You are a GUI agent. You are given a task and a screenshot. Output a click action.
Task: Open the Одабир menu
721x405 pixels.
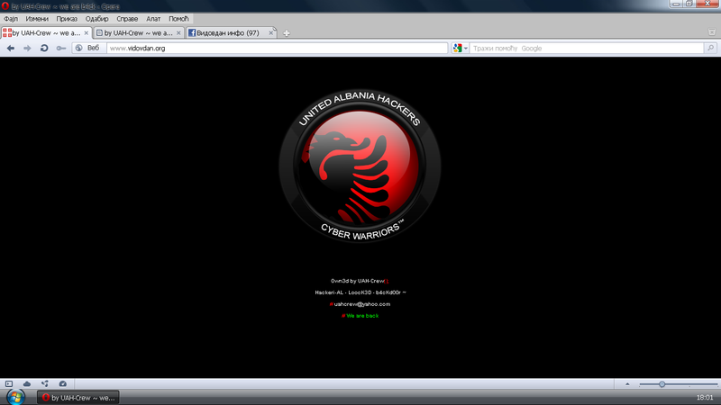(x=96, y=19)
